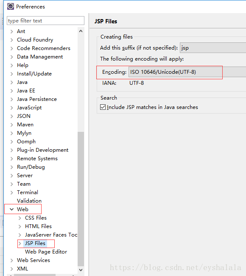Expand the Code Recommenders node
Screen dimensions: 246x276
11,48
